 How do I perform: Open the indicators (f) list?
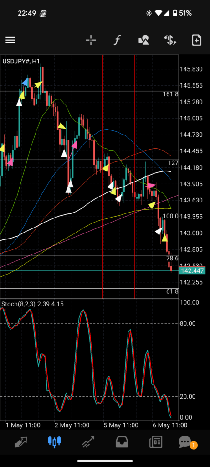click(117, 40)
